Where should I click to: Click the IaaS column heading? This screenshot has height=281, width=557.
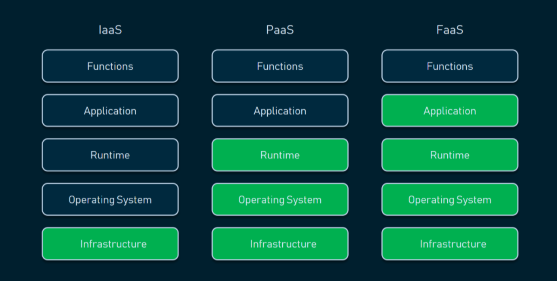110,30
